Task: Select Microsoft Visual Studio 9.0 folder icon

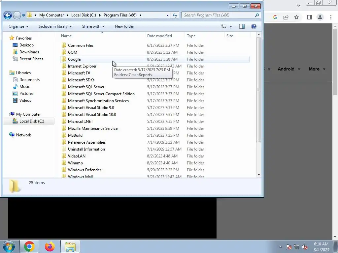Action: (64, 108)
